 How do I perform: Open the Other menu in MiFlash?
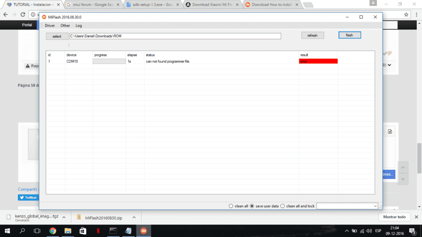(65, 26)
